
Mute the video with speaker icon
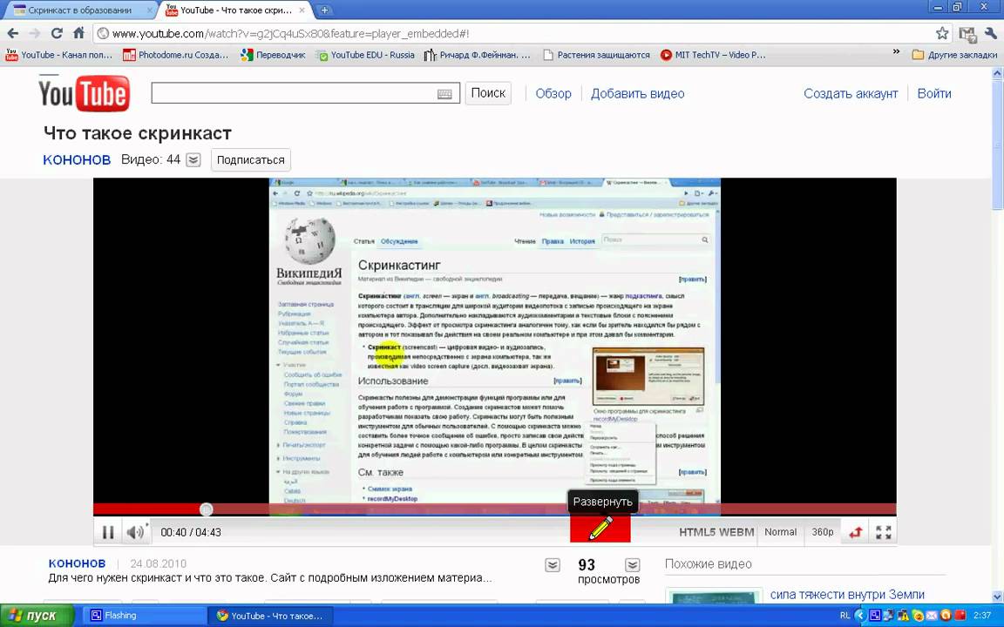click(x=135, y=532)
